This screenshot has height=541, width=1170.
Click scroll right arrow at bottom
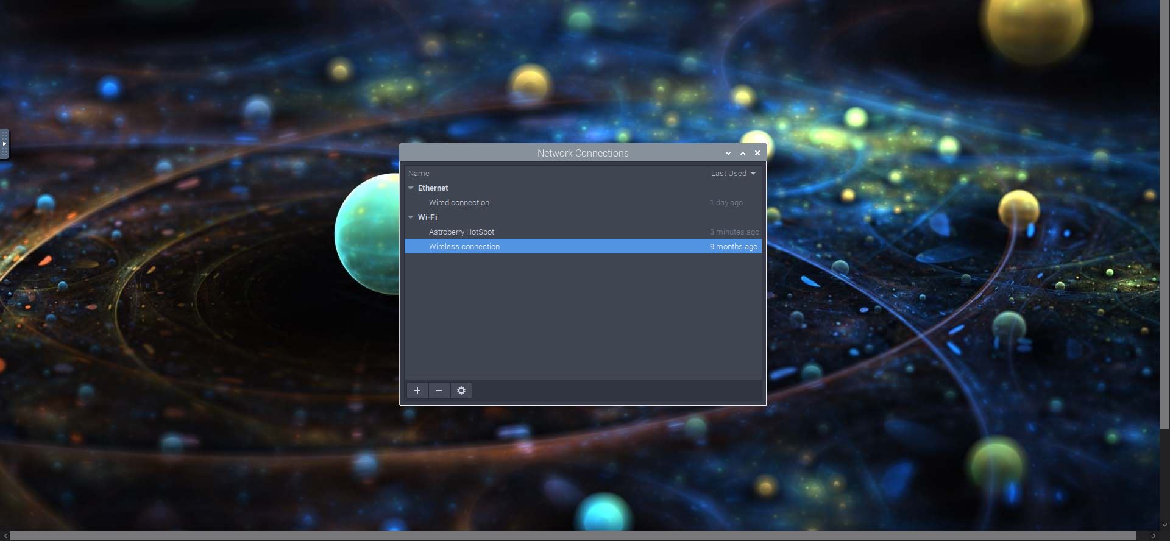tap(1154, 536)
